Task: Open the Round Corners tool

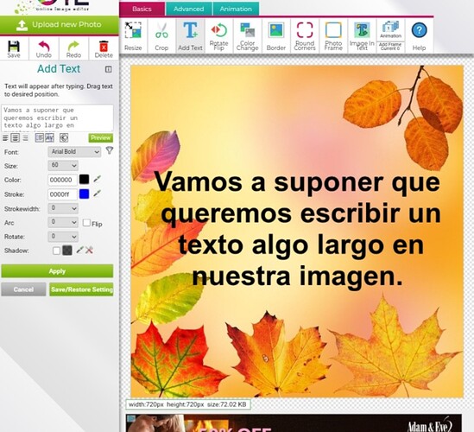Action: [x=305, y=35]
